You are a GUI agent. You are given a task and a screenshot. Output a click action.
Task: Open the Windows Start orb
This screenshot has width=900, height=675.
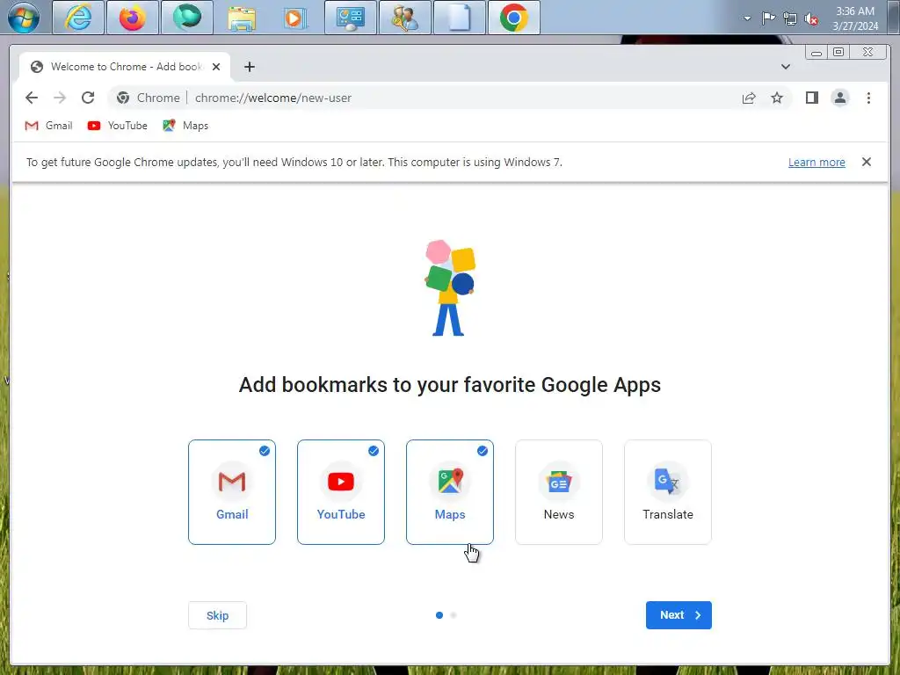coord(24,18)
